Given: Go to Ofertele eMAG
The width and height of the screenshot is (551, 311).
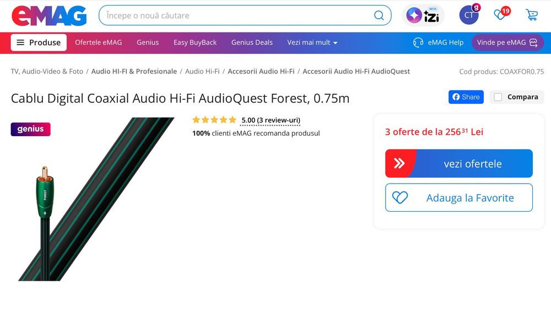Looking at the screenshot, I should (x=99, y=42).
